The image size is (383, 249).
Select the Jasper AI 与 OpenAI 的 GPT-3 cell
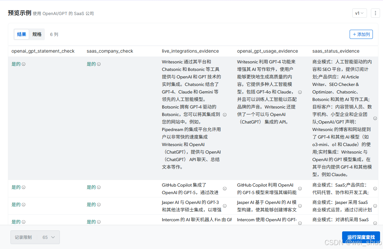click(192, 206)
